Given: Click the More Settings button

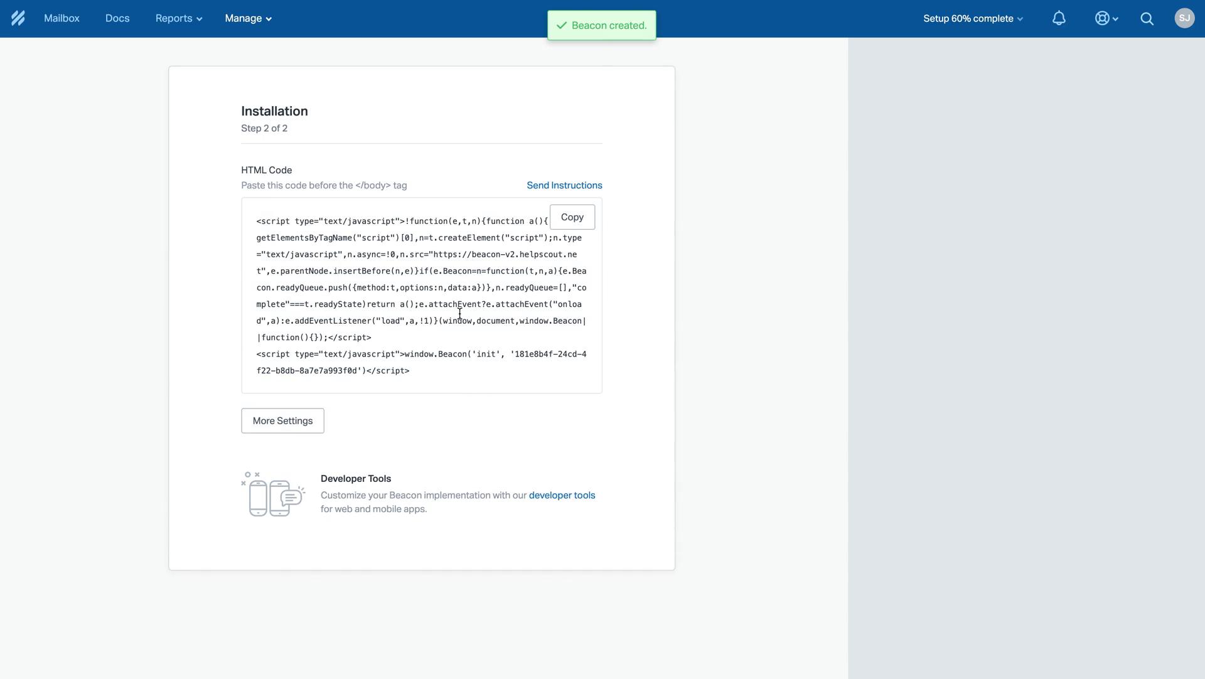Looking at the screenshot, I should [x=282, y=420].
